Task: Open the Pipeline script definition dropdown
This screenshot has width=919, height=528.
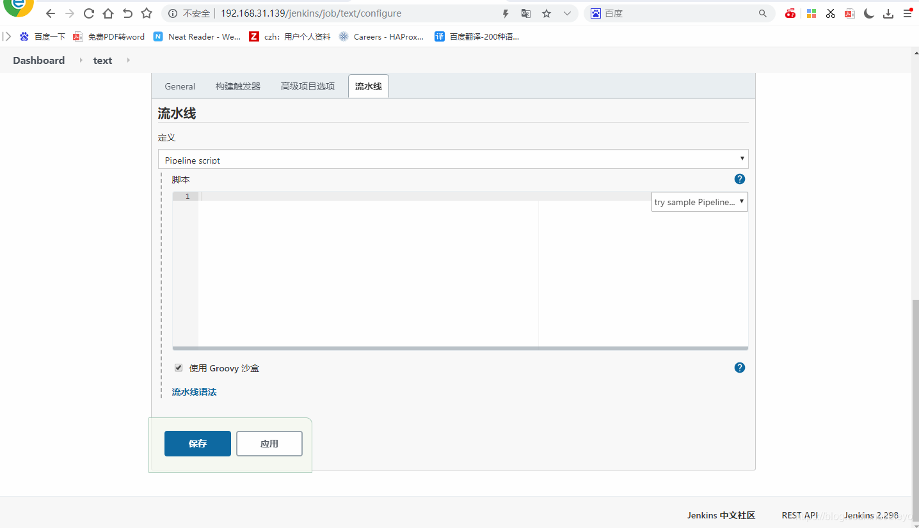Action: point(453,159)
